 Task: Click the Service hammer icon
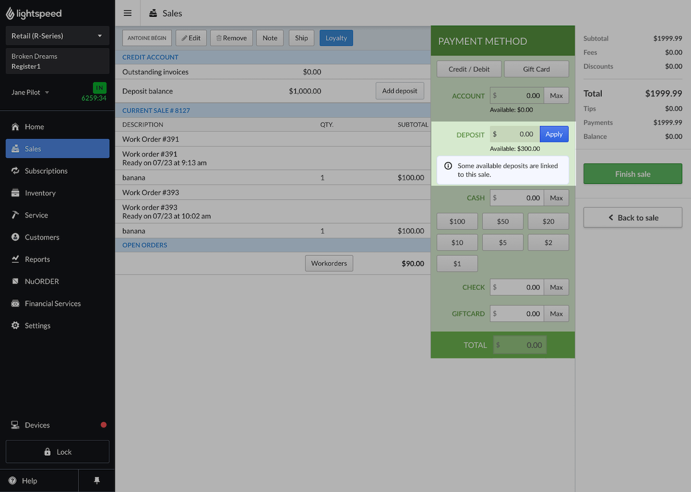coord(15,215)
